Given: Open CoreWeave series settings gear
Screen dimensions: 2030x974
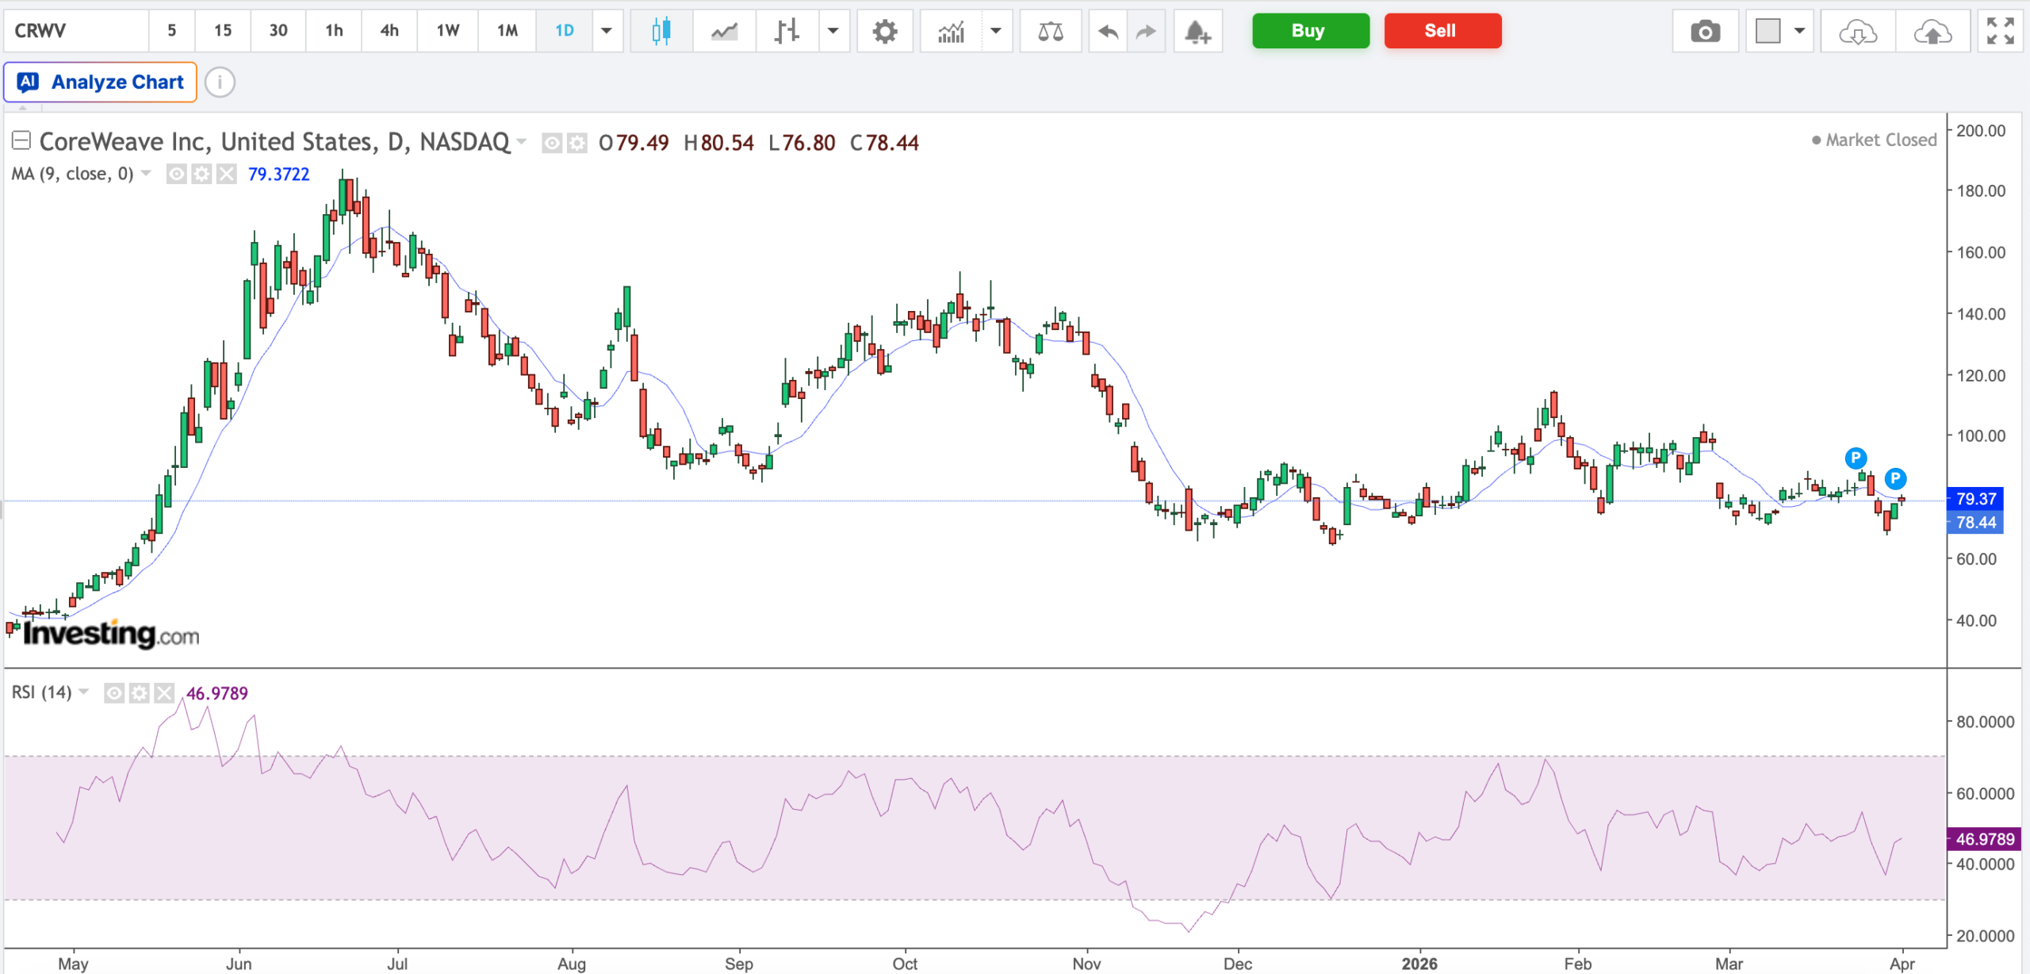Looking at the screenshot, I should click(x=576, y=143).
